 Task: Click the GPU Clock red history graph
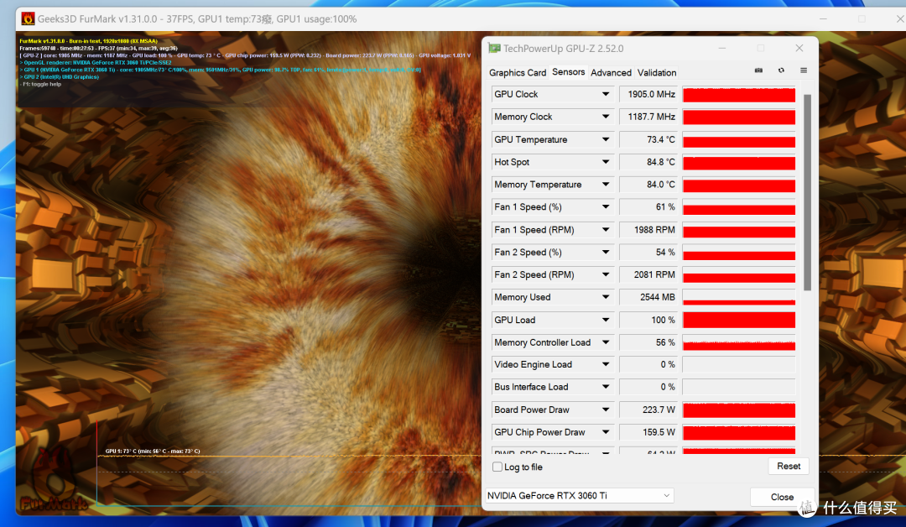point(739,94)
